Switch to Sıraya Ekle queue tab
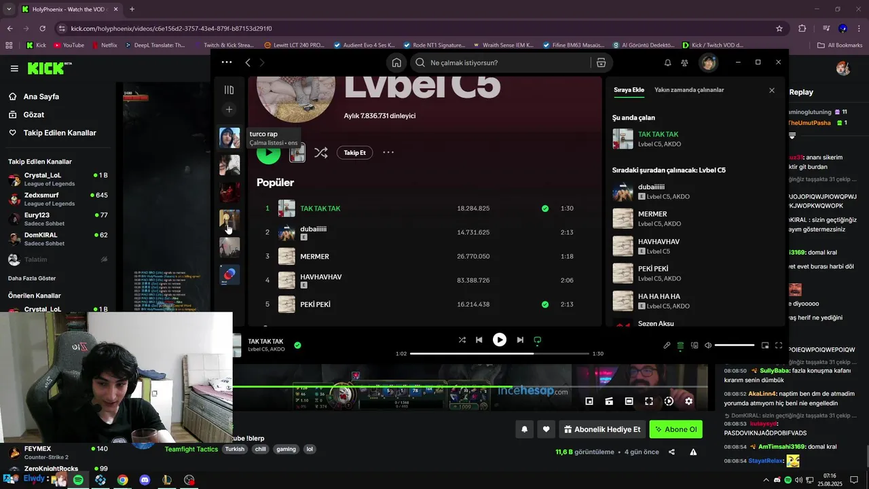 tap(629, 90)
